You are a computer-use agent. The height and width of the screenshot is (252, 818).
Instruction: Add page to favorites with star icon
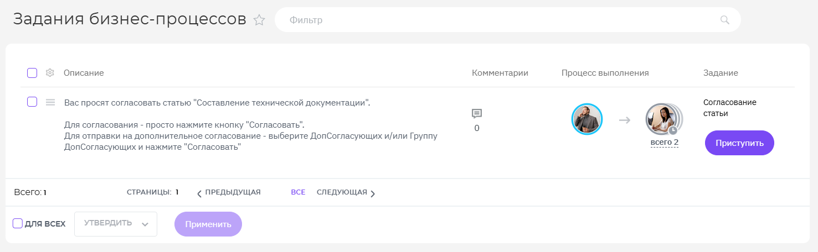click(259, 20)
